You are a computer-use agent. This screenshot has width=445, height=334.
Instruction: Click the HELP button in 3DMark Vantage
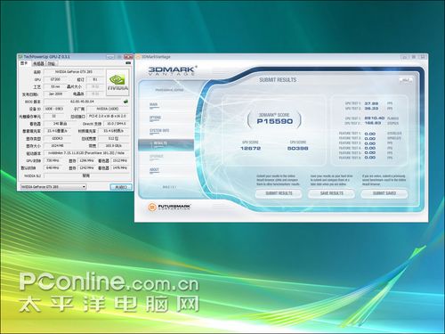point(406,80)
